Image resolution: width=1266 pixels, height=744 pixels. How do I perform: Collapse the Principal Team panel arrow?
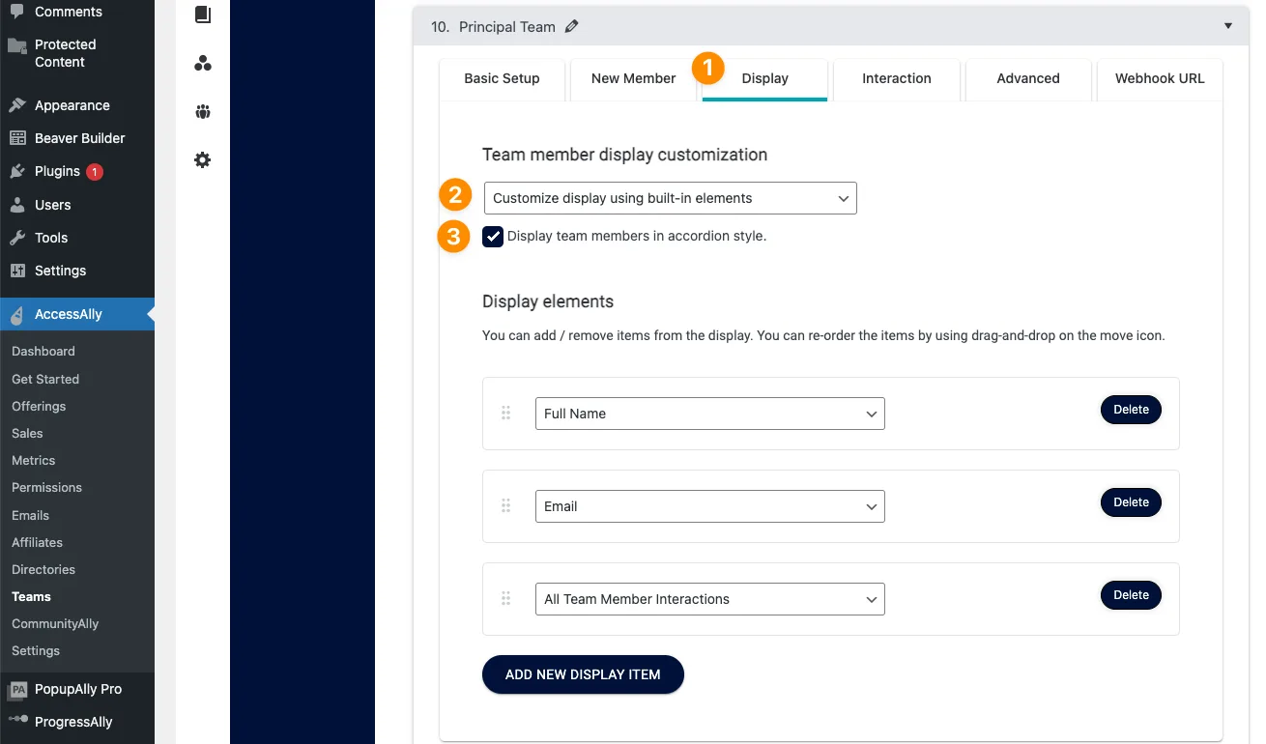(1228, 26)
